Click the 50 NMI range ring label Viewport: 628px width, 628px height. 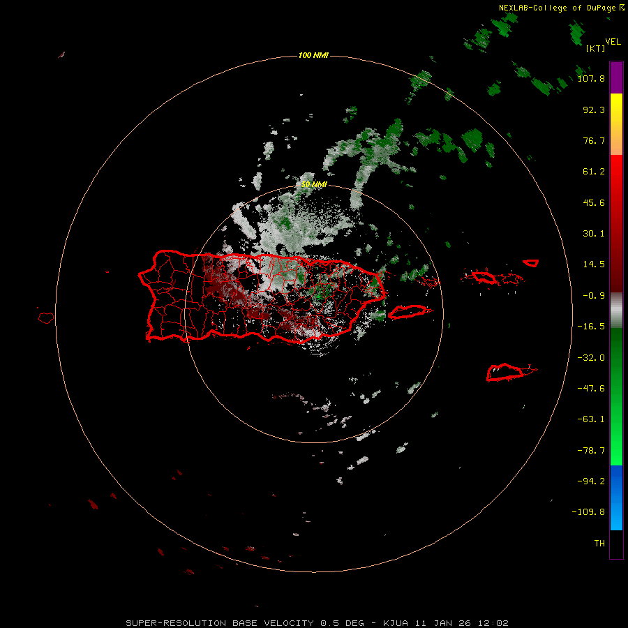click(314, 185)
